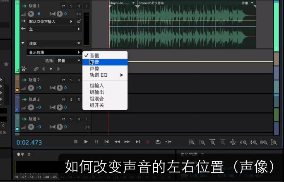Start recording with the red Record button
The height and width of the screenshot is (182, 284).
[148, 142]
